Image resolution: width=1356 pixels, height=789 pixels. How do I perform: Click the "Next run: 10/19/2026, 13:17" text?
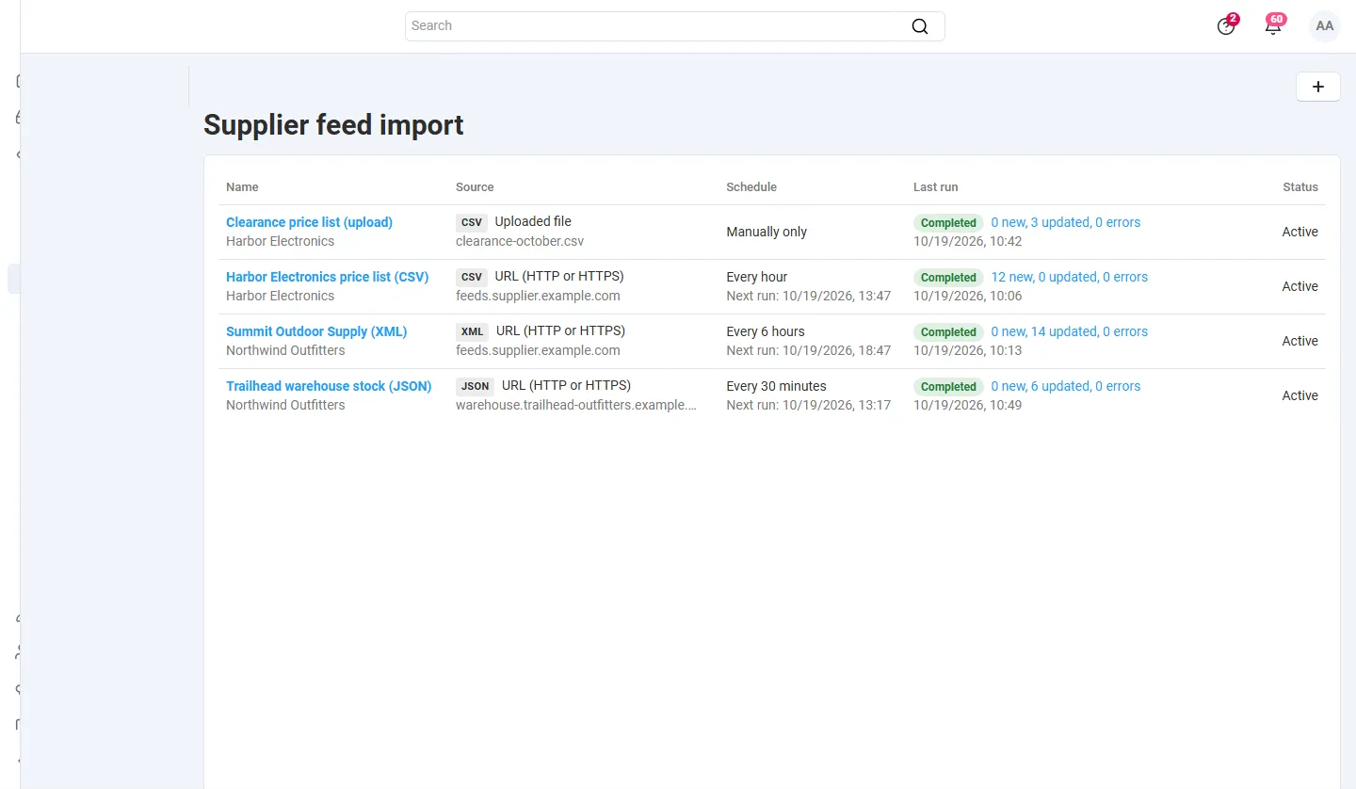(808, 405)
